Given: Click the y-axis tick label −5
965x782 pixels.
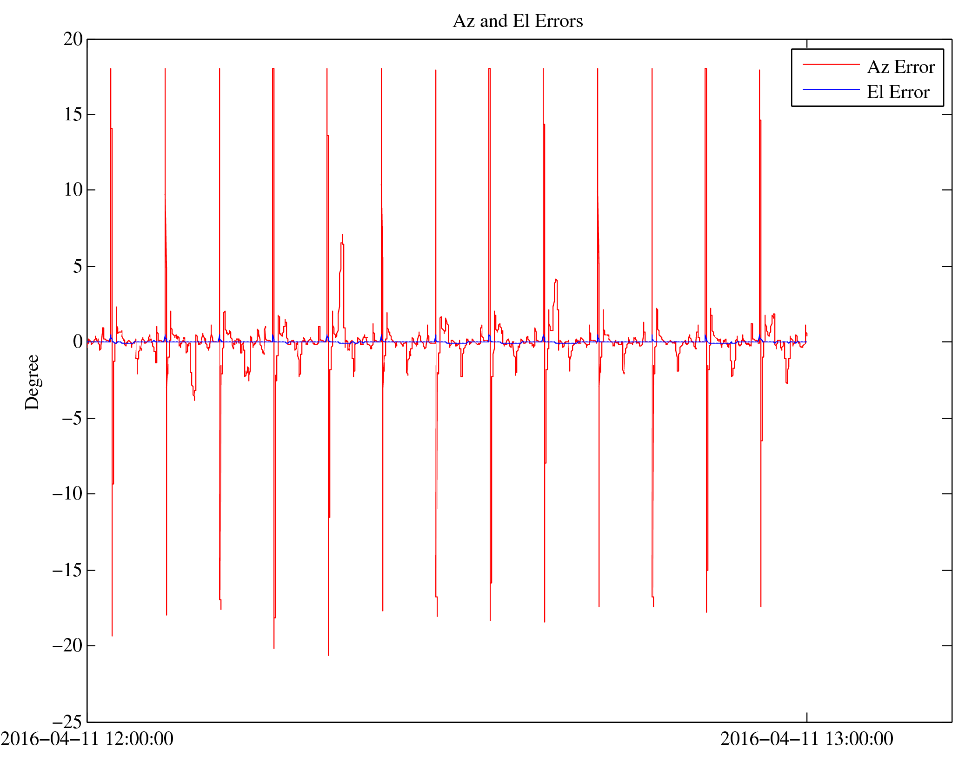Looking at the screenshot, I should [x=73, y=419].
